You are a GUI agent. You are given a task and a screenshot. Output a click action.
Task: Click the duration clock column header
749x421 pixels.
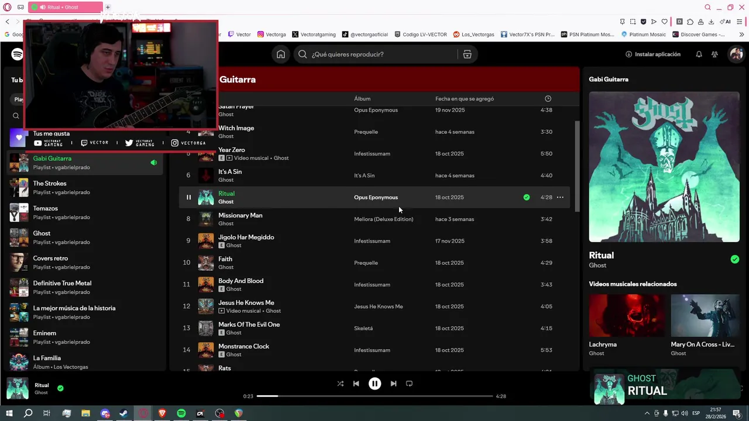(548, 99)
